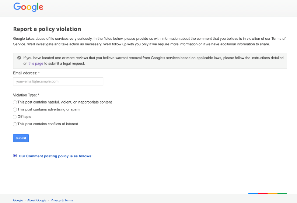Click the blue segment of the footer color bar
297x203 pixels.
point(253,193)
